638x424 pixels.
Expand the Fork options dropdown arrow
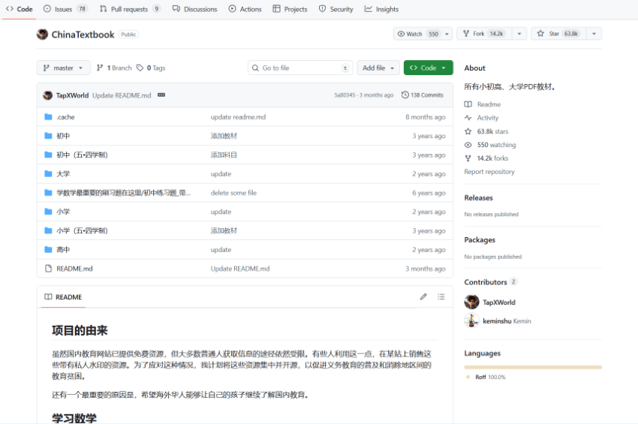click(519, 34)
